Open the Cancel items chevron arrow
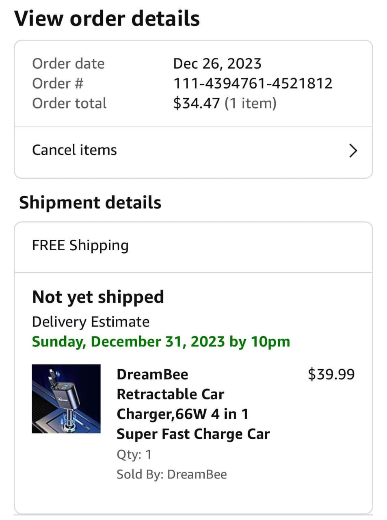This screenshot has height=520, width=387. (x=353, y=151)
